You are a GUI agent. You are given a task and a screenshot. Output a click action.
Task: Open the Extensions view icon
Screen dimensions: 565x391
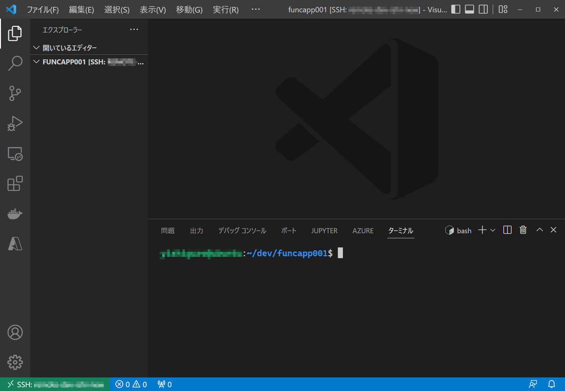pos(15,184)
